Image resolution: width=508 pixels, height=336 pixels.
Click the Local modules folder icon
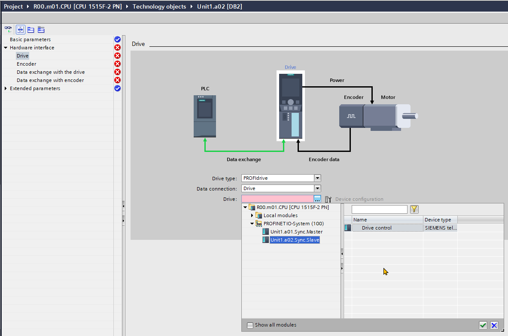259,215
